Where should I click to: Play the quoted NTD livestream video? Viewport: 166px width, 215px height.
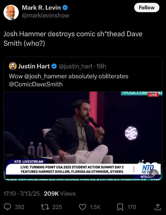tap(83, 136)
